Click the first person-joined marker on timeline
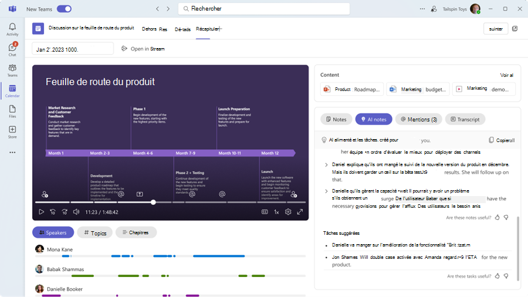Image resolution: width=528 pixels, height=297 pixels. click(45, 194)
